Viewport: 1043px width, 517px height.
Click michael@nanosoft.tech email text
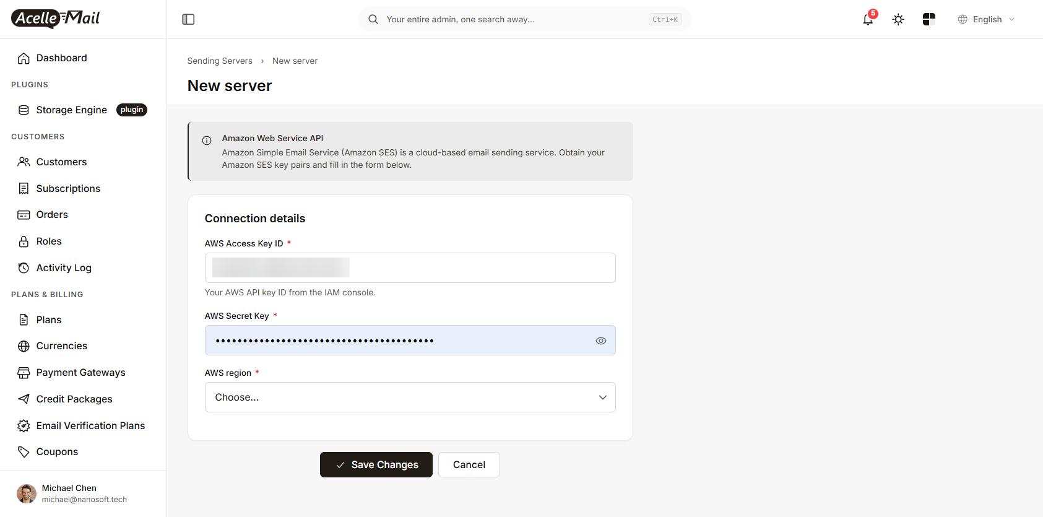coord(84,500)
